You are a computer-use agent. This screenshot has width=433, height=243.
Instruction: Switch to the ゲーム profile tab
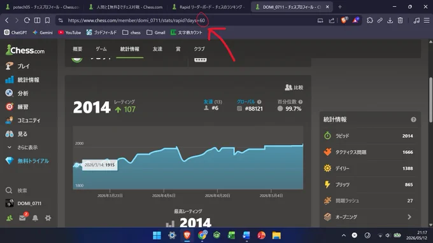(101, 49)
